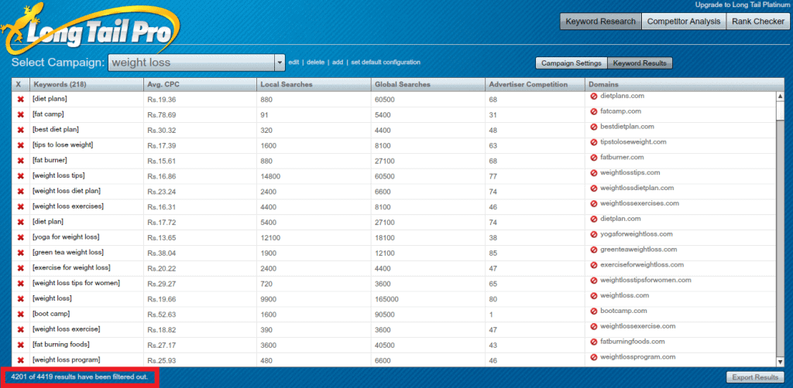Screen dimensions: 793x388
Task: Click the unavailable icon beside weightloss.com
Action: [594, 296]
